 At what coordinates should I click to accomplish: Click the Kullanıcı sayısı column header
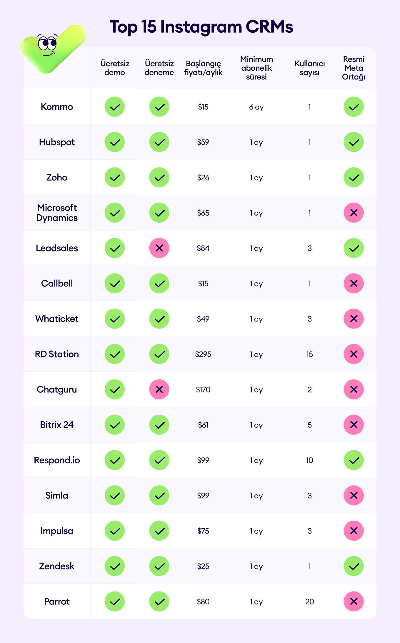click(310, 68)
